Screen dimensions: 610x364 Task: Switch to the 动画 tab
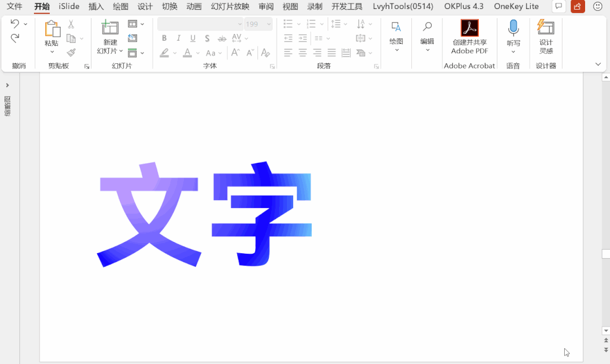point(194,6)
